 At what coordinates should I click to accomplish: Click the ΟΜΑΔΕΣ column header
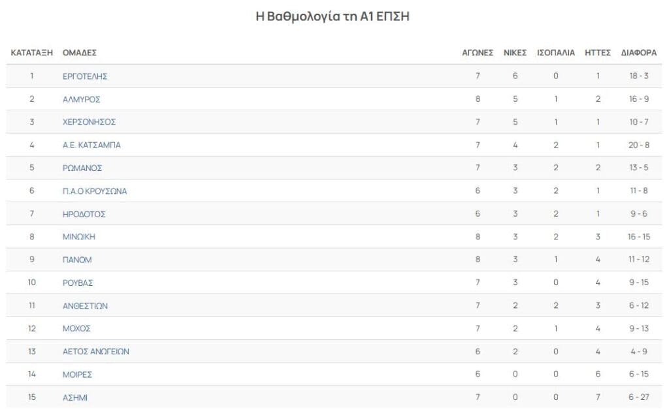[x=80, y=52]
